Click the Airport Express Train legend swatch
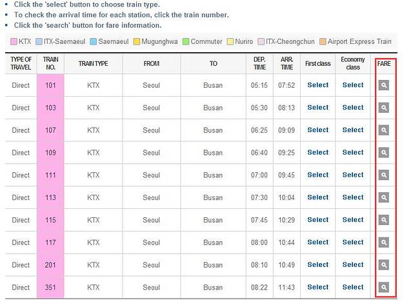Viewport: 413px width, 305px height. click(x=323, y=42)
